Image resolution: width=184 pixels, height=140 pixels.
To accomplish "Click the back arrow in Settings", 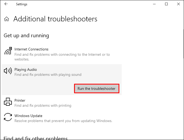I will 6,4.
